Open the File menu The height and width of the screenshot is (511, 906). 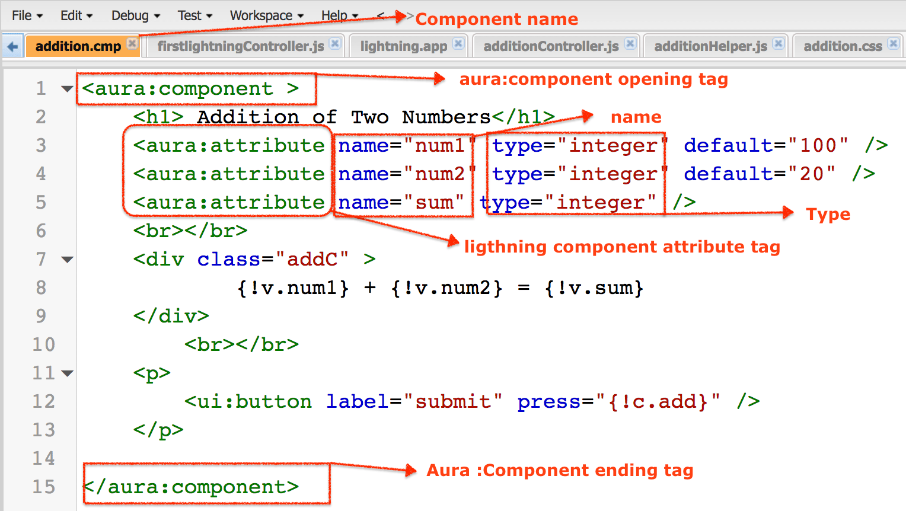[23, 15]
